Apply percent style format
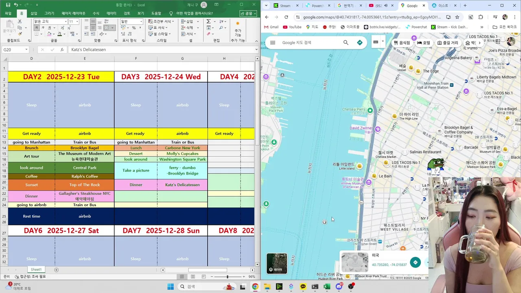 tap(134, 28)
